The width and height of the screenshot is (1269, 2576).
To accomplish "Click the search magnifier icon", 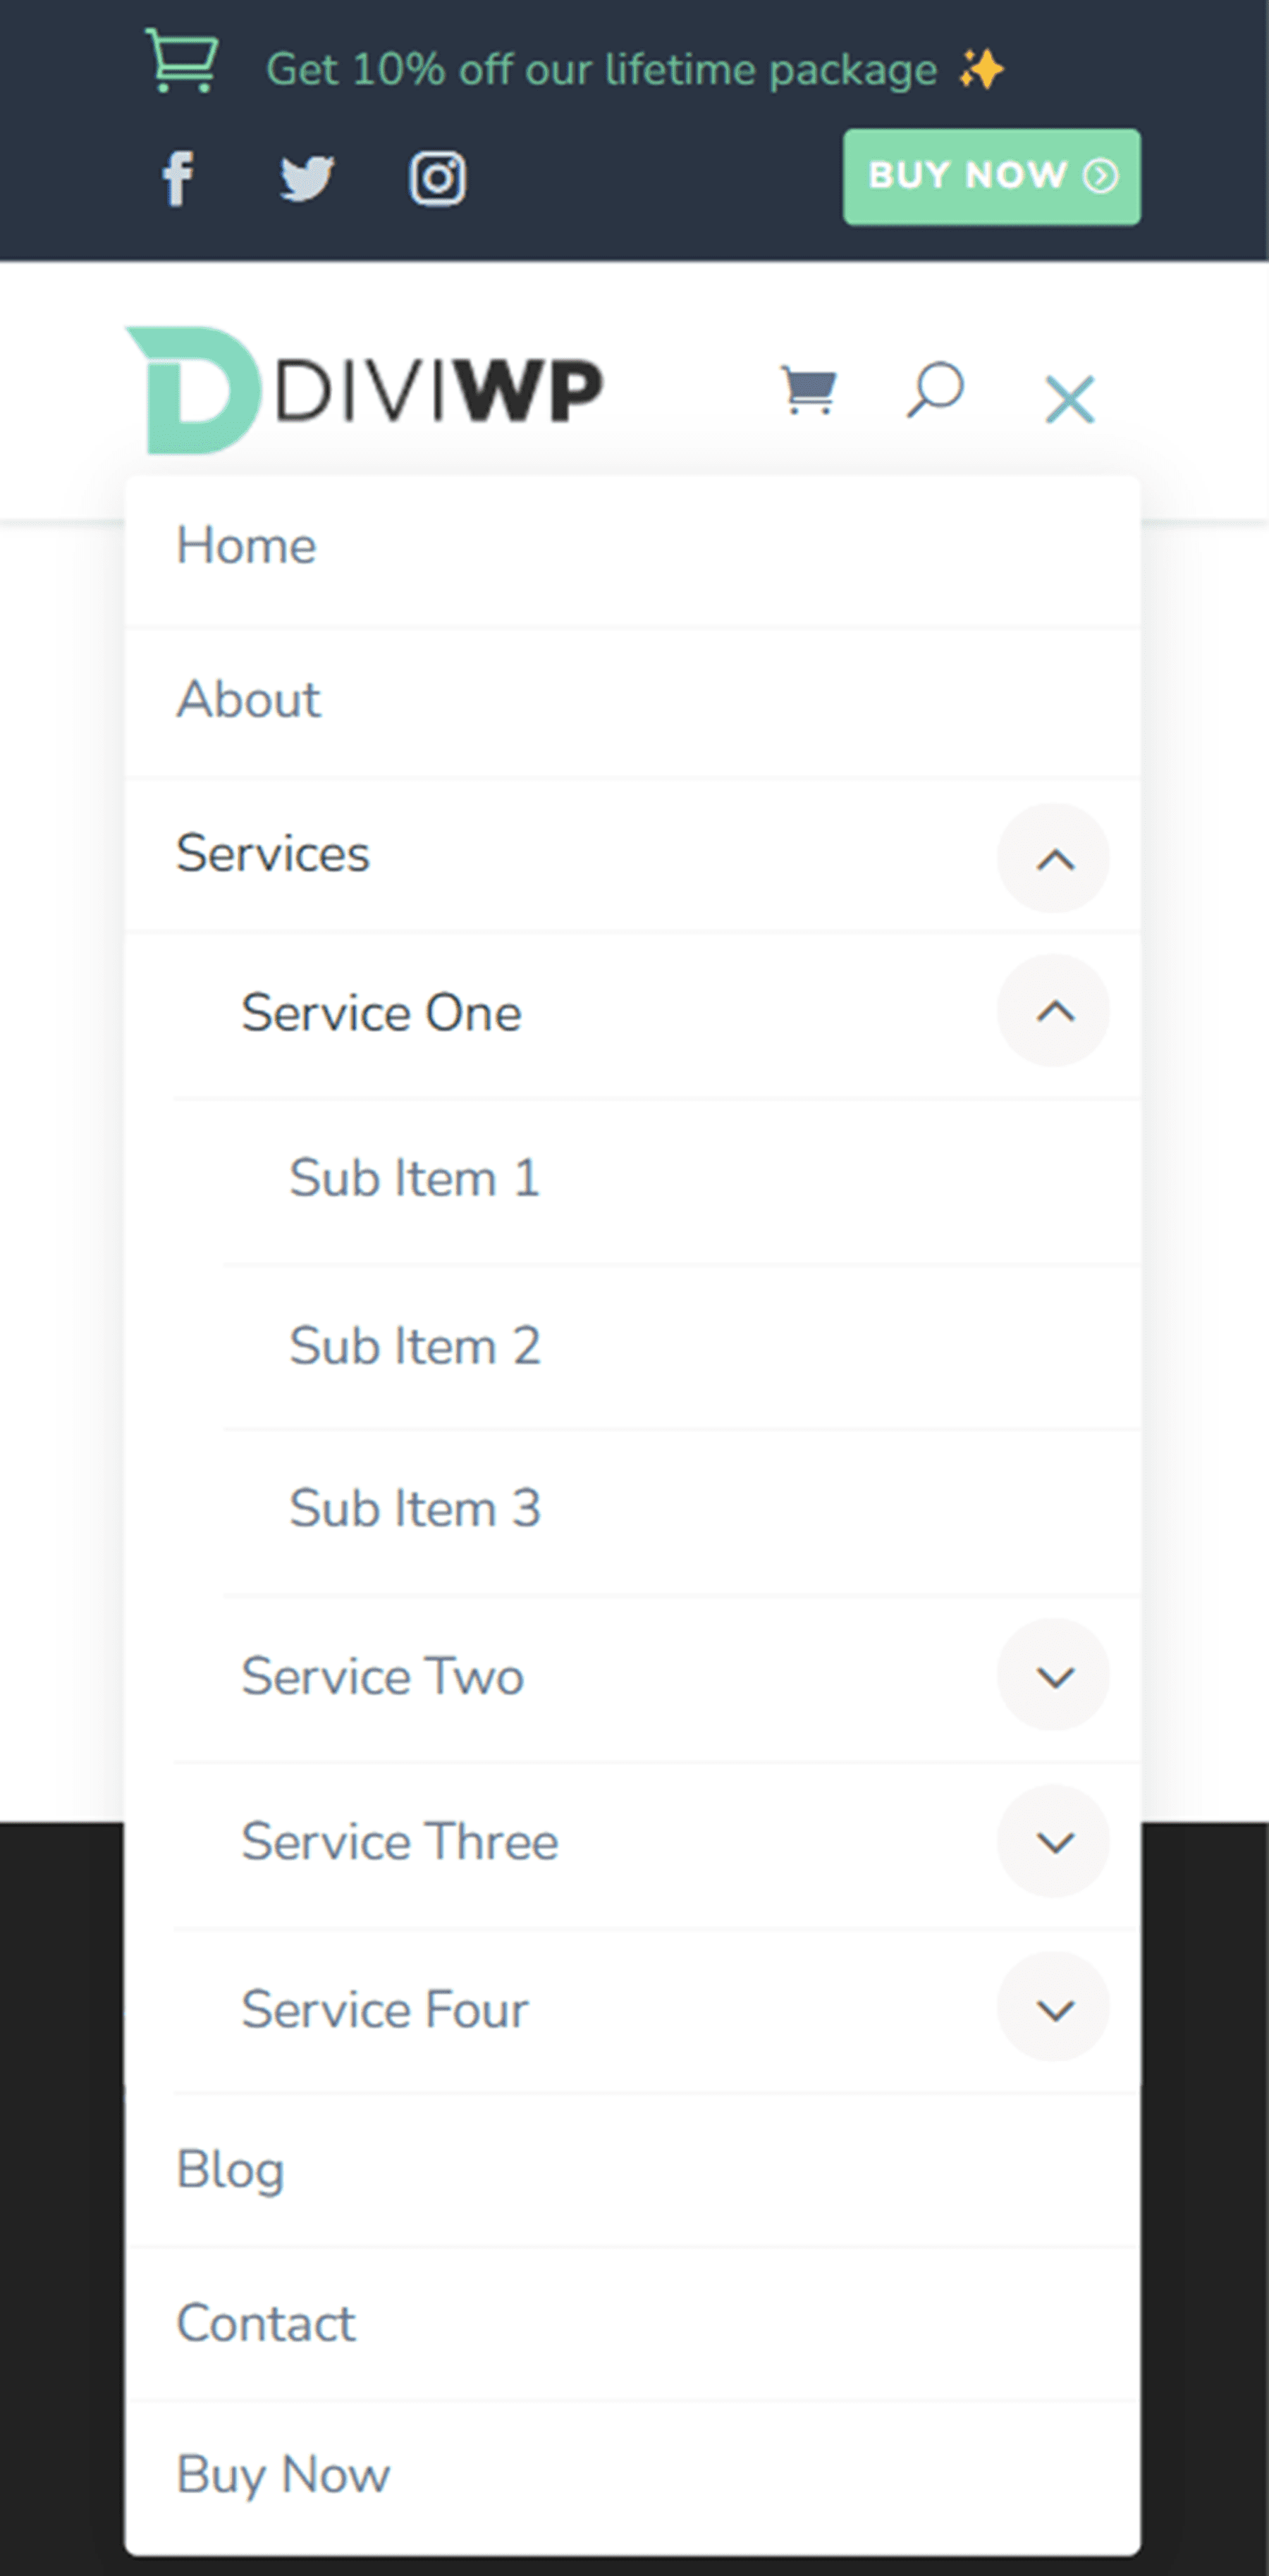I will pos(935,390).
